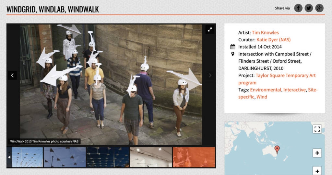Zoom in on the map
The image size is (332, 175).
[317, 171]
